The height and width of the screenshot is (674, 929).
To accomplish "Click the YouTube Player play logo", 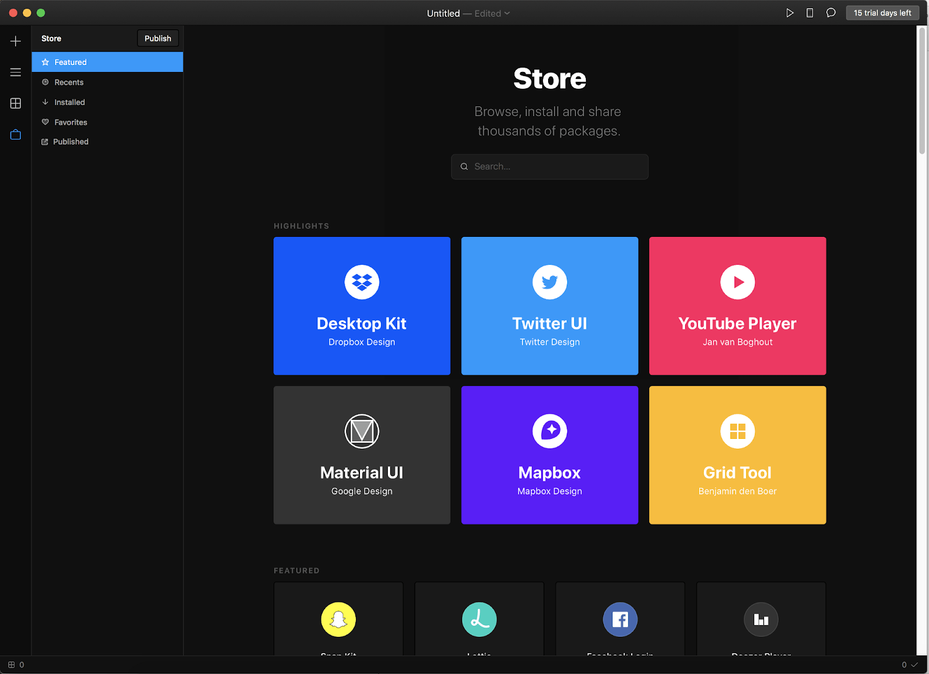I will (737, 282).
